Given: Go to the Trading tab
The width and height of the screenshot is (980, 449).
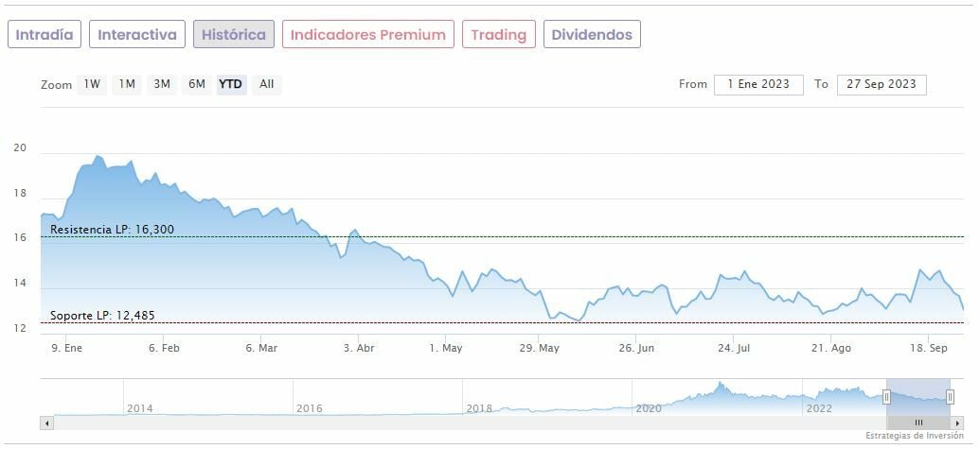Looking at the screenshot, I should pos(498,35).
